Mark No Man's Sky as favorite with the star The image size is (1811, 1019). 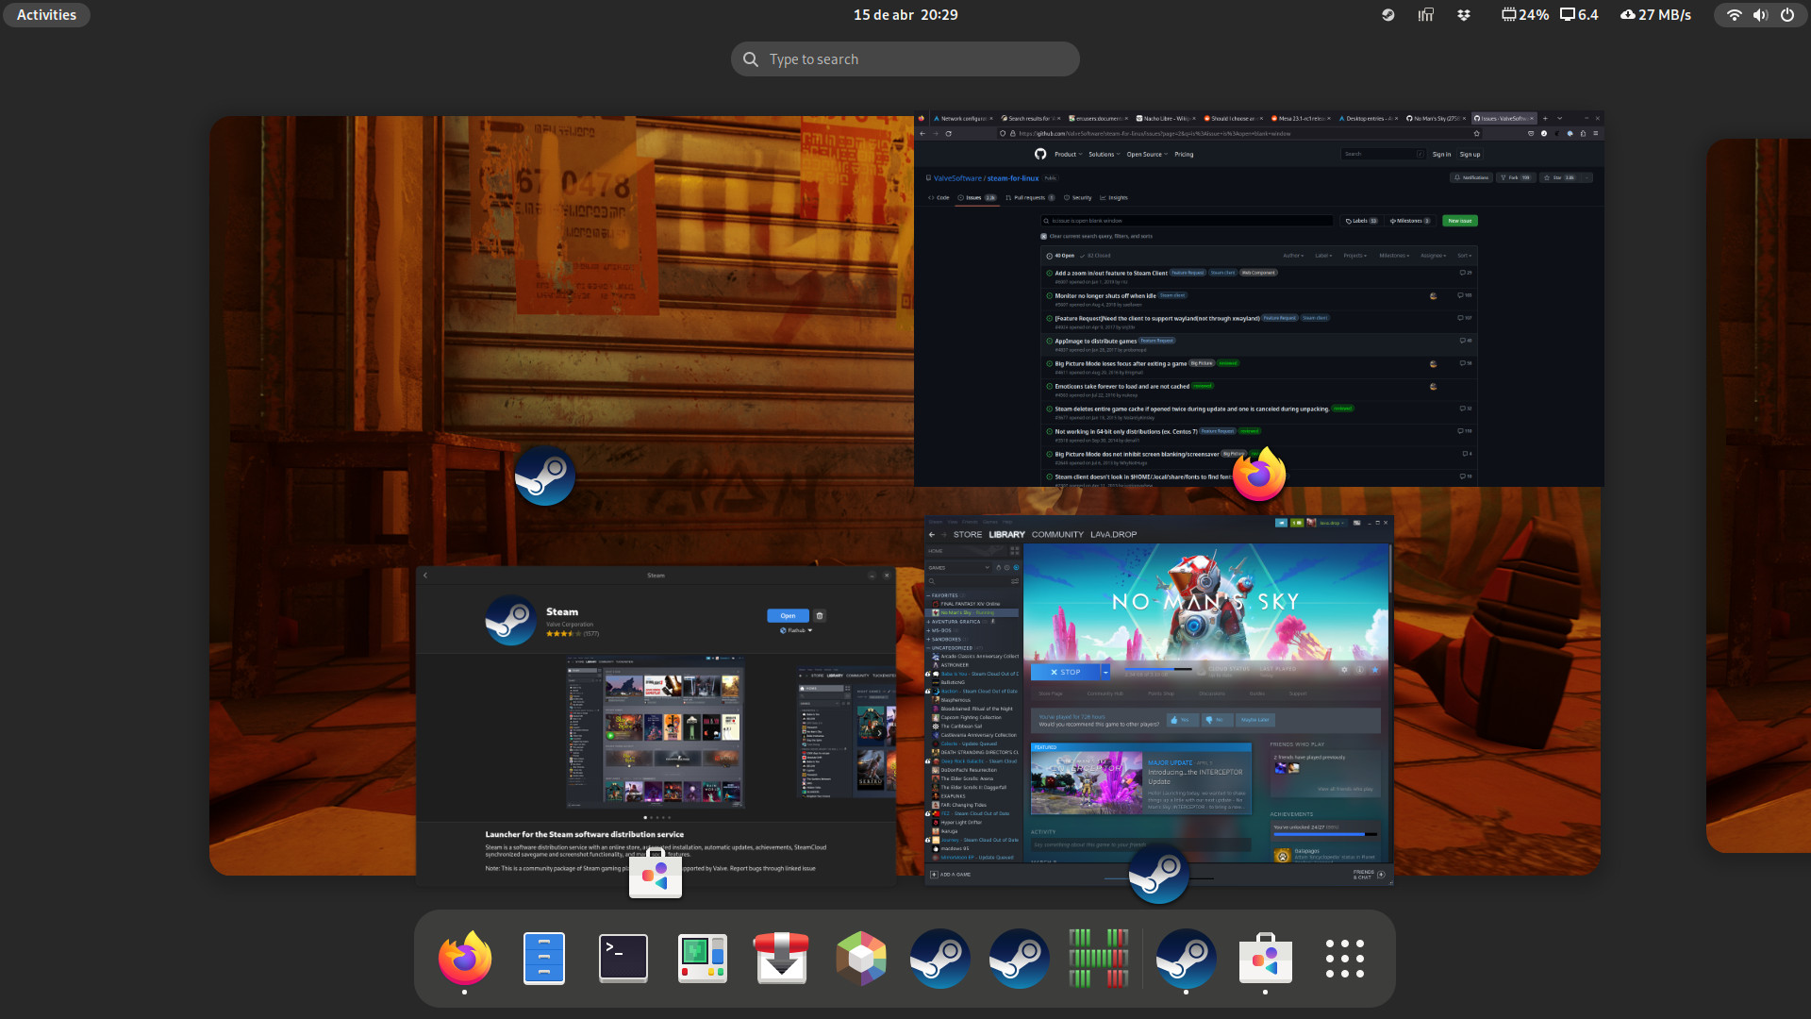click(x=1375, y=670)
